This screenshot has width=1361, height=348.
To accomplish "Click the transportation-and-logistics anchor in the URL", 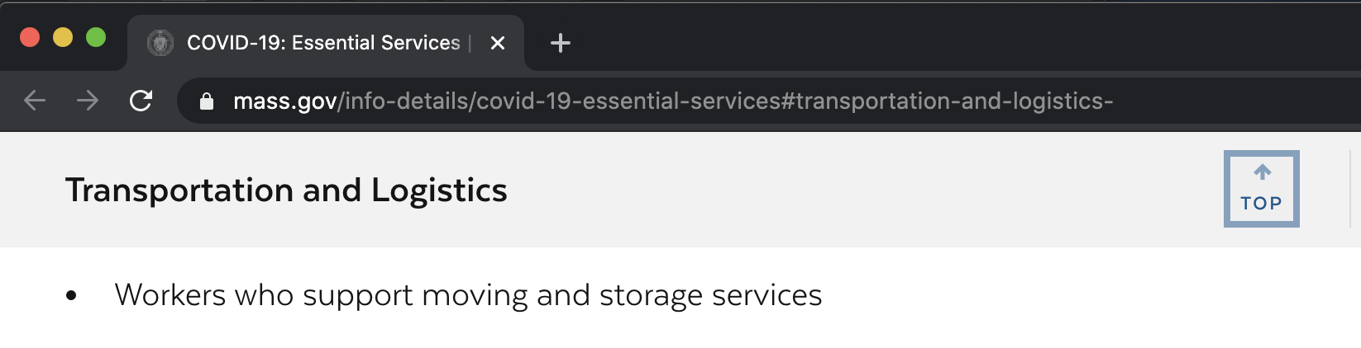I will (951, 101).
